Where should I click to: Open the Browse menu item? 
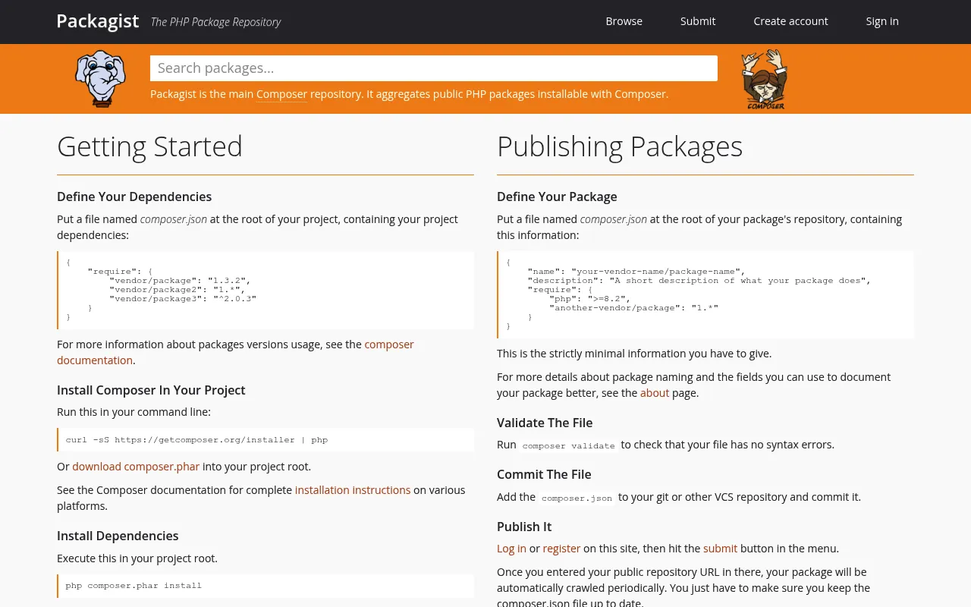click(624, 21)
